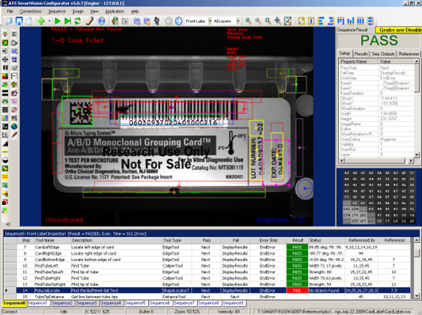Click the blue floppy disk save icon
The height and width of the screenshot is (315, 422).
tap(19, 21)
